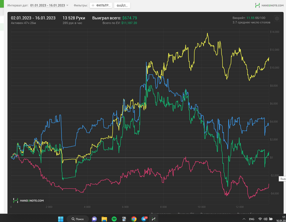
Task: Open Google Chrome from the taskbar
Action: (134, 219)
